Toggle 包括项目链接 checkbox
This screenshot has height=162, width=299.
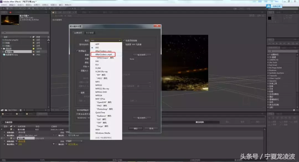(x=124, y=41)
